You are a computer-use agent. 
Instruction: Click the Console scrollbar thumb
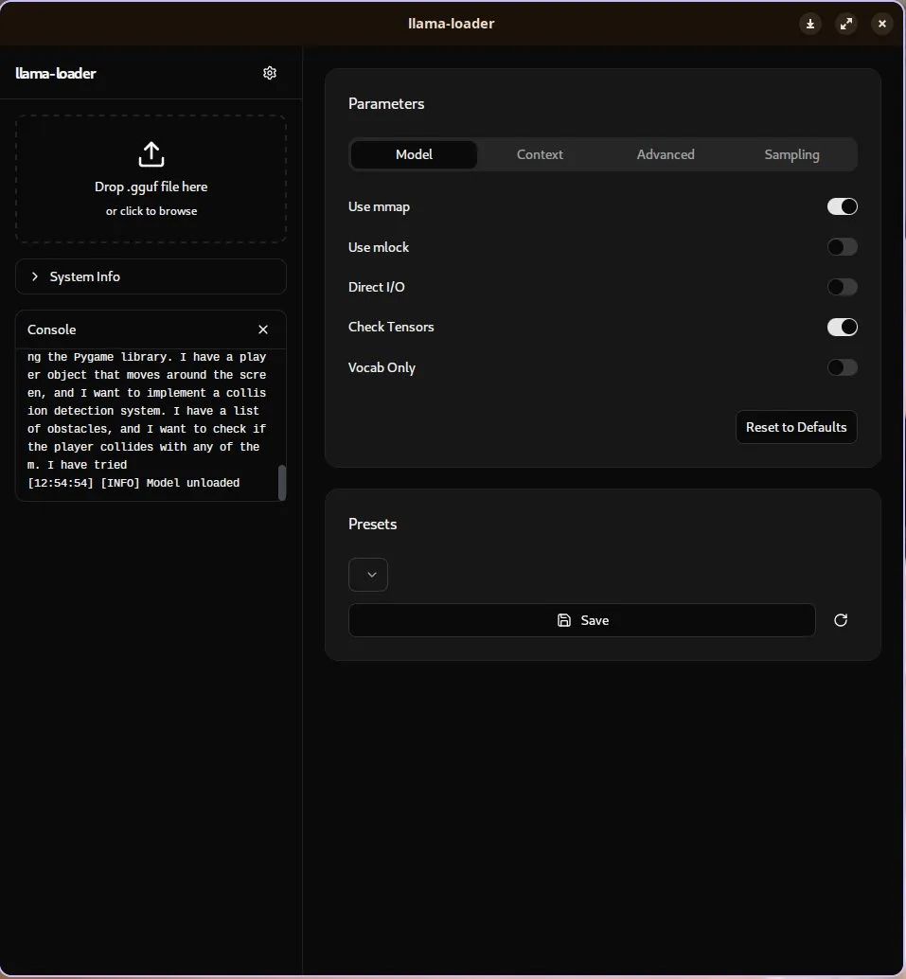tap(282, 482)
